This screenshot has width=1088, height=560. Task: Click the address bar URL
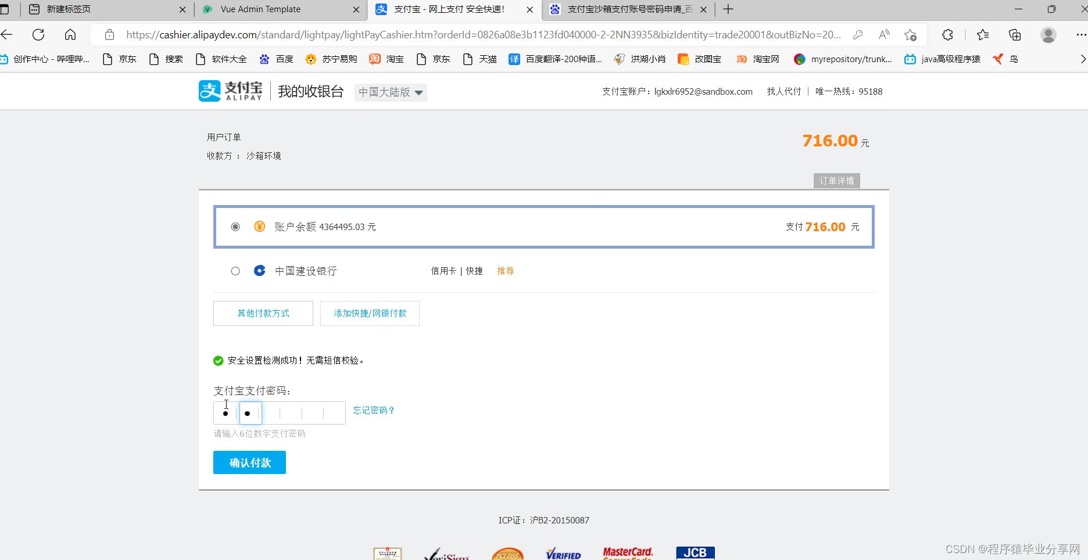click(x=484, y=35)
